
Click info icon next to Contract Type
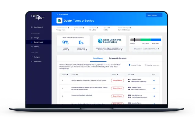tap(84, 28)
